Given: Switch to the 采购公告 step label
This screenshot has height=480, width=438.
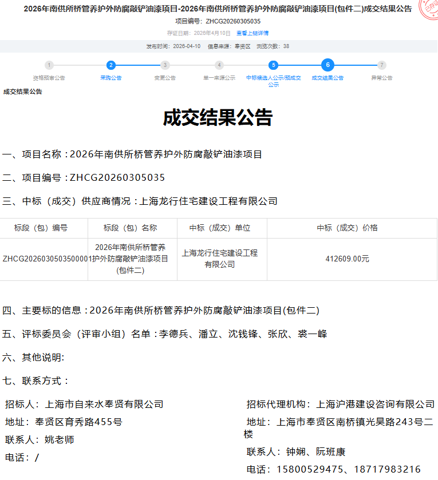Looking at the screenshot, I should [111, 78].
